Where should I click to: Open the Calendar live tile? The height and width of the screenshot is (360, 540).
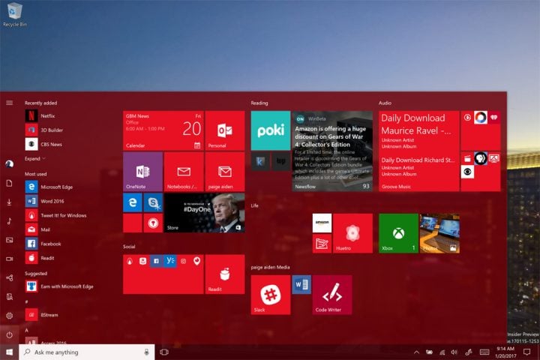tap(163, 130)
